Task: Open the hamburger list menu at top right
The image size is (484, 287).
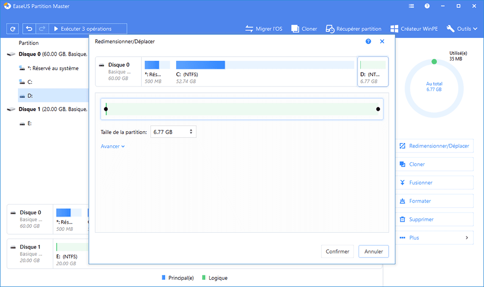Action: pos(411,6)
